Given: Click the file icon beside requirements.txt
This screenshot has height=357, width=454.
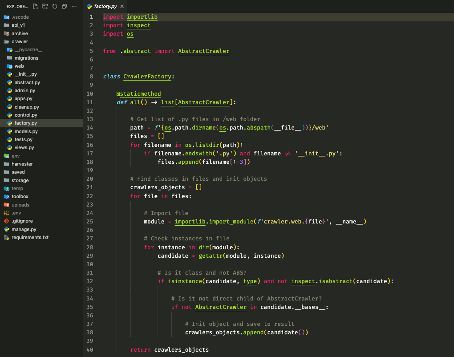Looking at the screenshot, I should [x=6, y=237].
